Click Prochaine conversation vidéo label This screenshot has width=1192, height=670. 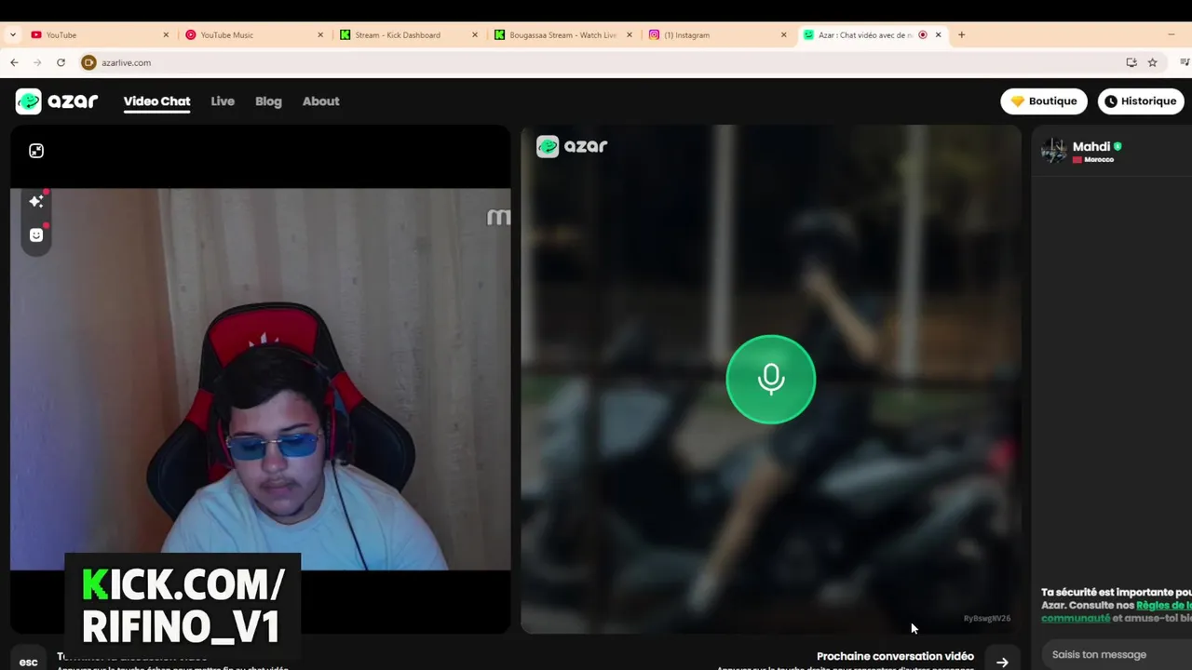(895, 656)
